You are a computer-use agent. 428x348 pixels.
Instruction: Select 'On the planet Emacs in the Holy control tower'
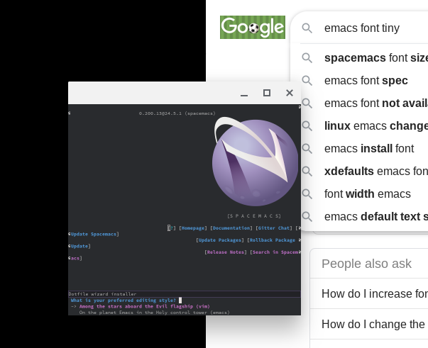click(155, 313)
